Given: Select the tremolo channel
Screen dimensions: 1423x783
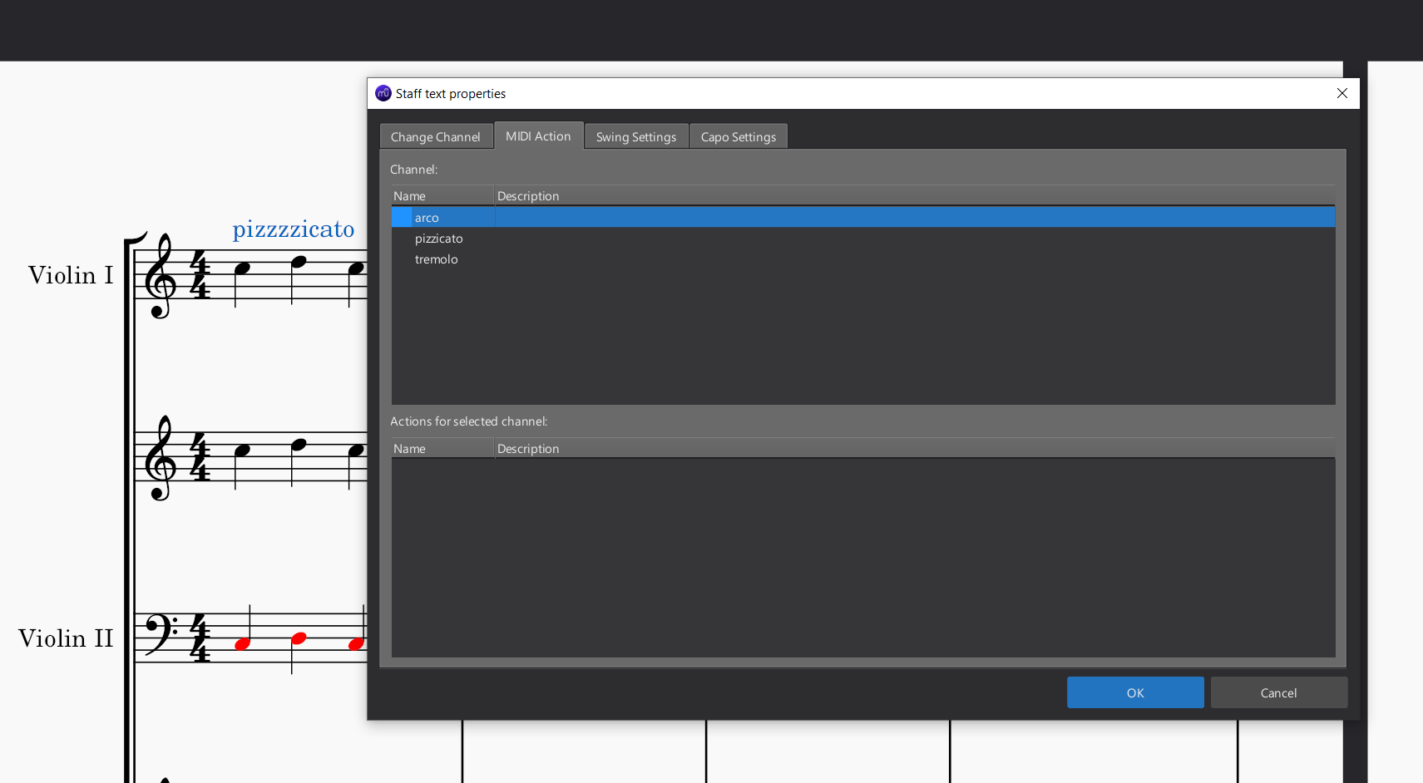Looking at the screenshot, I should (436, 259).
